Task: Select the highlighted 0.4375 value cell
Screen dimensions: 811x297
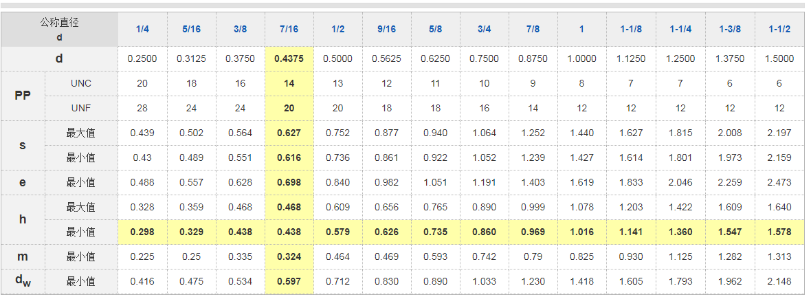Action: pos(289,58)
